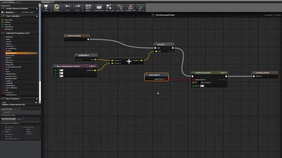Click the left panel vertical scrollbar
Screen dimensions: 282x158
coord(40,54)
